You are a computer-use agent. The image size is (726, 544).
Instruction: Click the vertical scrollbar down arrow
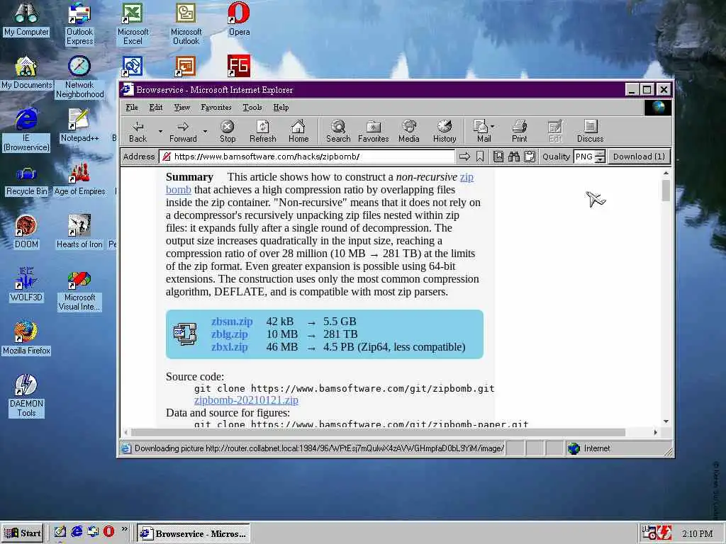666,421
